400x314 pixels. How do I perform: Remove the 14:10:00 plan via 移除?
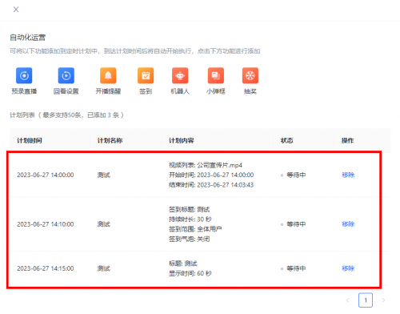(348, 224)
